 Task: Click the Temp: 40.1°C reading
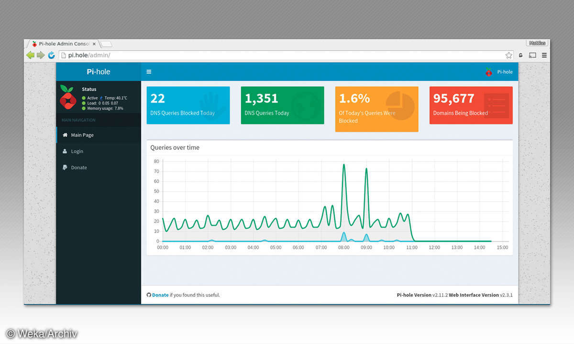(x=115, y=98)
